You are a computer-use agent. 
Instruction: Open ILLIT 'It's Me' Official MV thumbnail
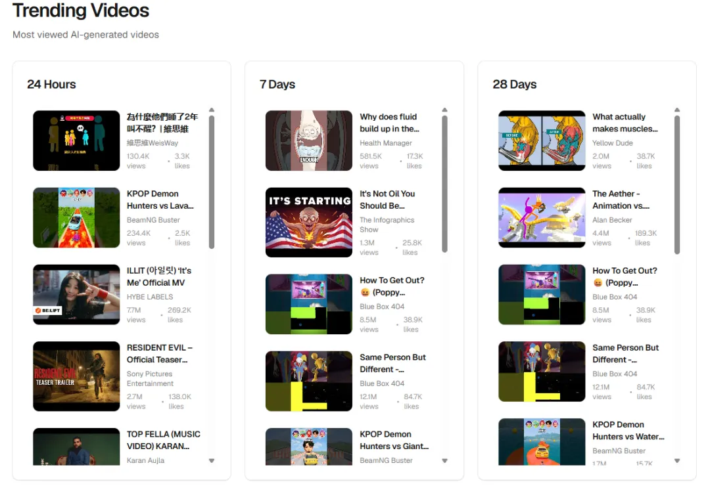[76, 295]
